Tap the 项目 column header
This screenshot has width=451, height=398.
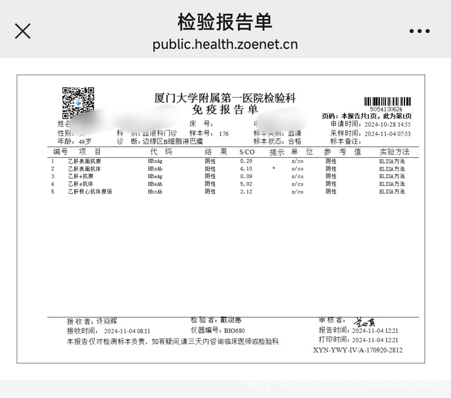point(90,152)
